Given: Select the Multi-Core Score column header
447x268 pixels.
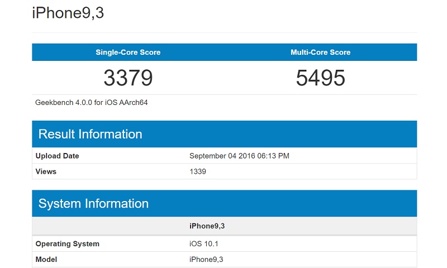Looking at the screenshot, I should (320, 52).
